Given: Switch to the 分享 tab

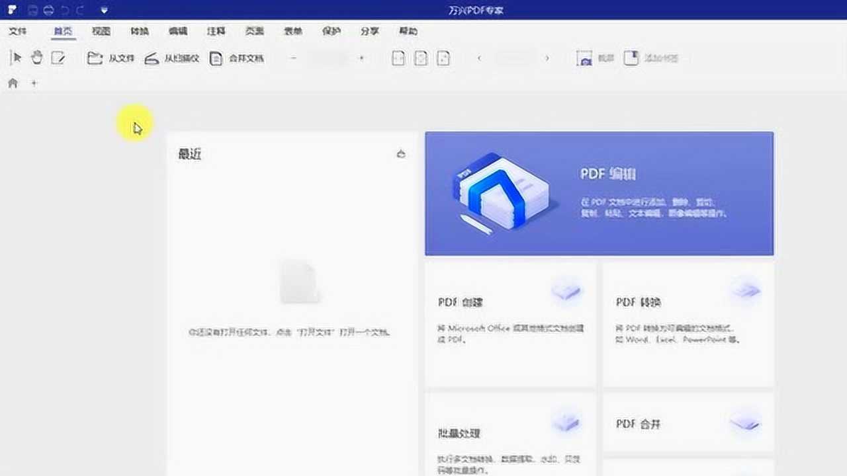Looking at the screenshot, I should pyautogui.click(x=370, y=31).
